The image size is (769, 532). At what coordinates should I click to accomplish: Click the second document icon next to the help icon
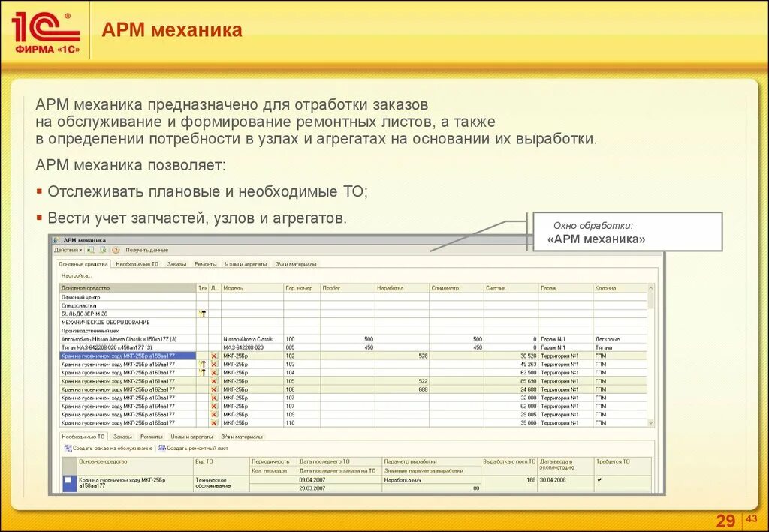point(104,250)
